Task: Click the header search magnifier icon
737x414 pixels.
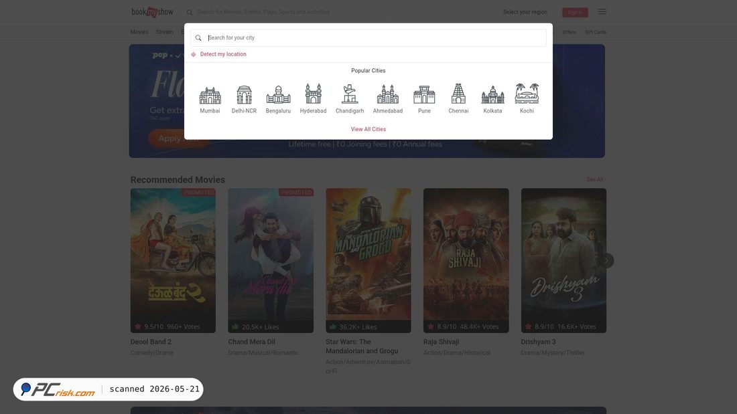Action: pyautogui.click(x=190, y=12)
